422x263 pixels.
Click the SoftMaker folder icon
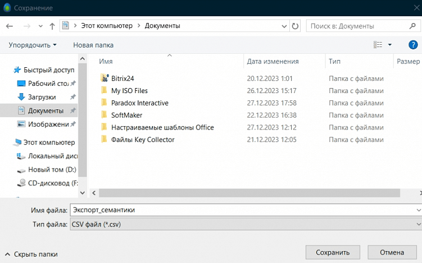tap(104, 115)
